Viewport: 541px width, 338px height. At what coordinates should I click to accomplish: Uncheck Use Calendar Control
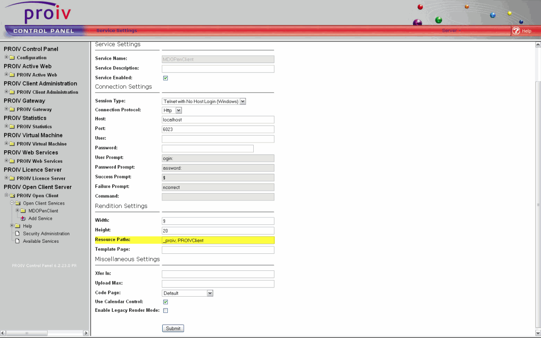tap(165, 302)
